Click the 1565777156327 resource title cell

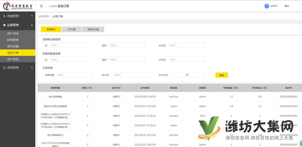(x=55, y=144)
